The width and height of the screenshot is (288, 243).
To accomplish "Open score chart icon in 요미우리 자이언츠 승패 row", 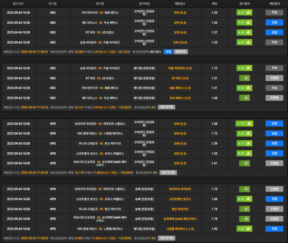I will point(244,189).
